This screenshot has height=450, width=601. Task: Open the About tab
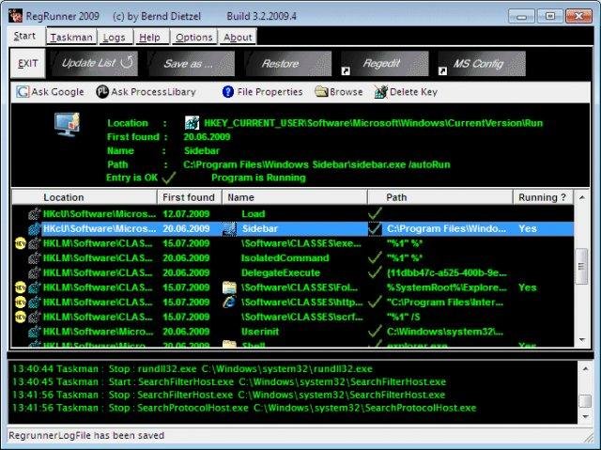[238, 38]
